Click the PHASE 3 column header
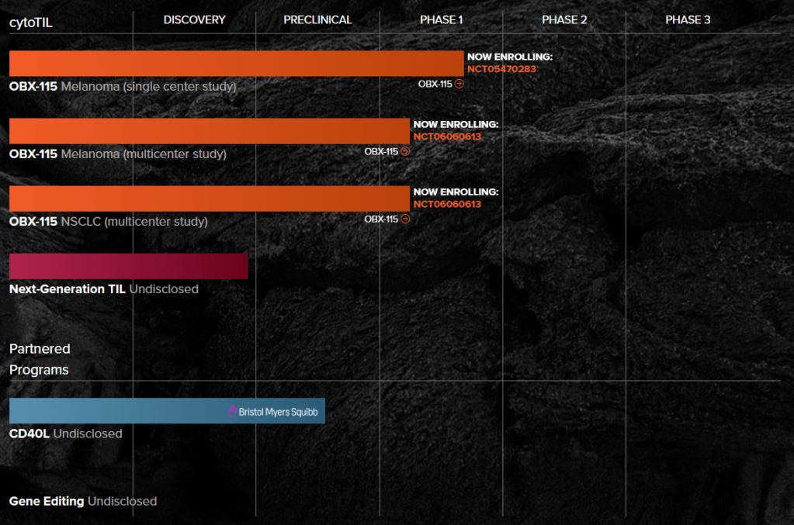Screen dimensions: 794x525 (688, 19)
